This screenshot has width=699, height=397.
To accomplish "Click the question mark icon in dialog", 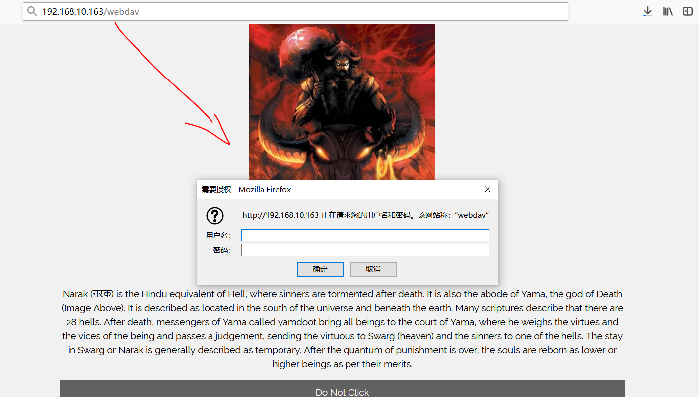I will tap(215, 216).
